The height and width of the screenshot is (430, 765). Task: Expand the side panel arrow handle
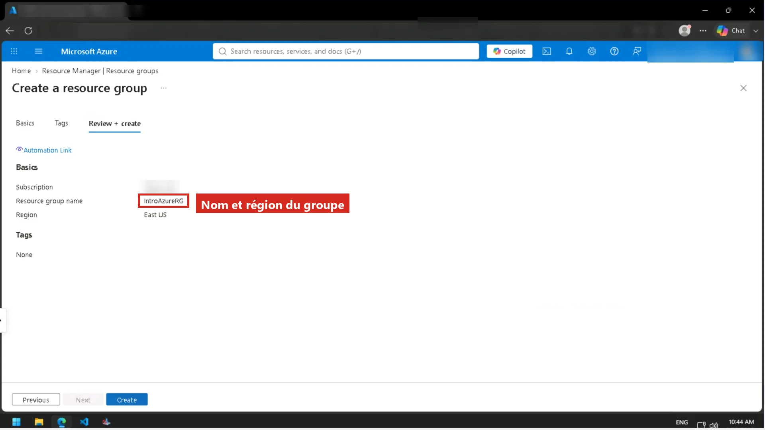pyautogui.click(x=2, y=320)
